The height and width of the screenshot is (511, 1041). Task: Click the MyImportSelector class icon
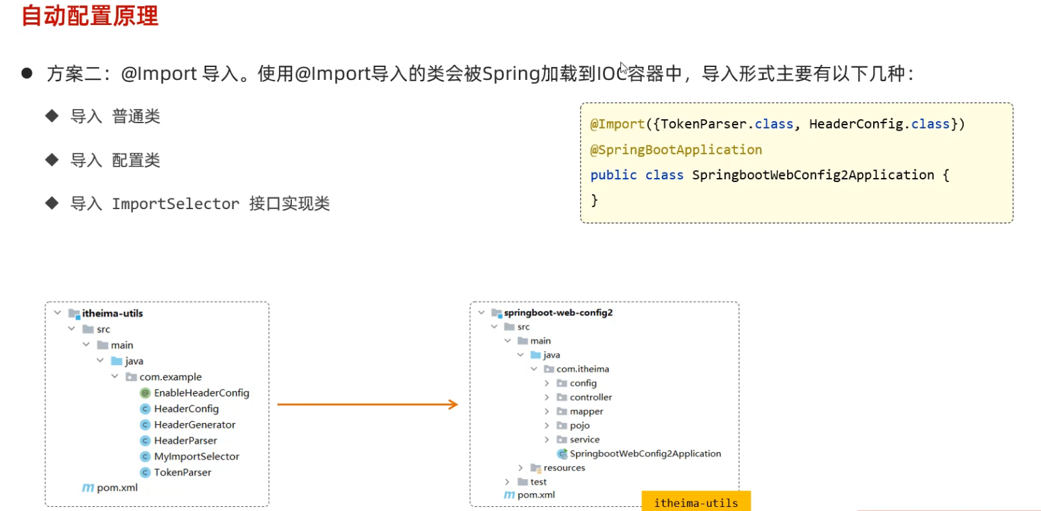click(144, 456)
